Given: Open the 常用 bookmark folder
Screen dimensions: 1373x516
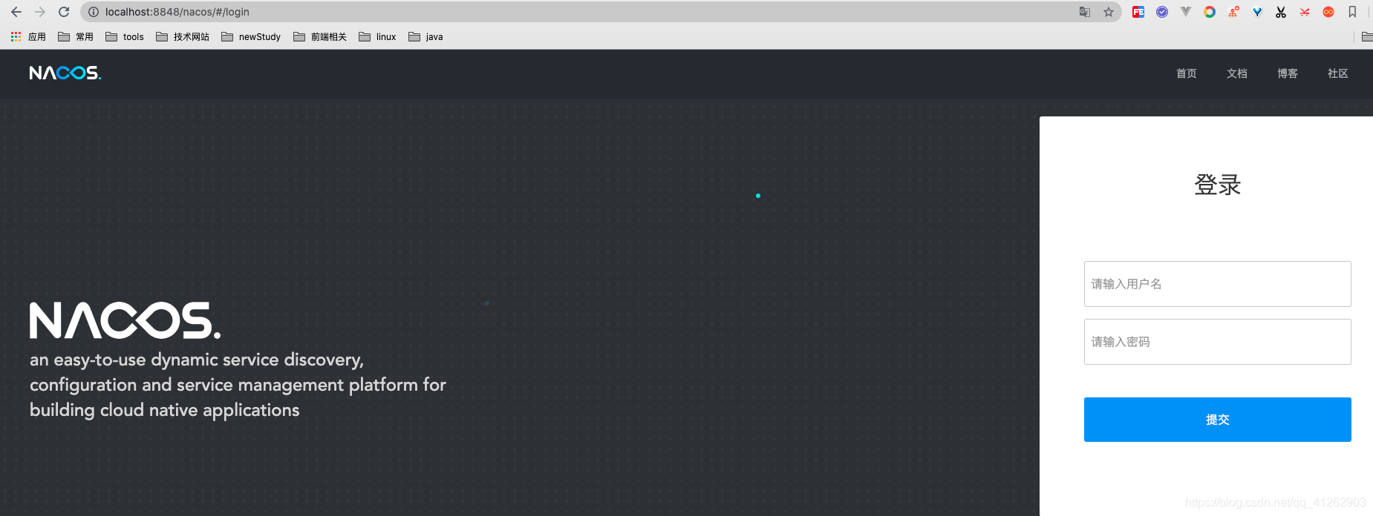Looking at the screenshot, I should [76, 36].
